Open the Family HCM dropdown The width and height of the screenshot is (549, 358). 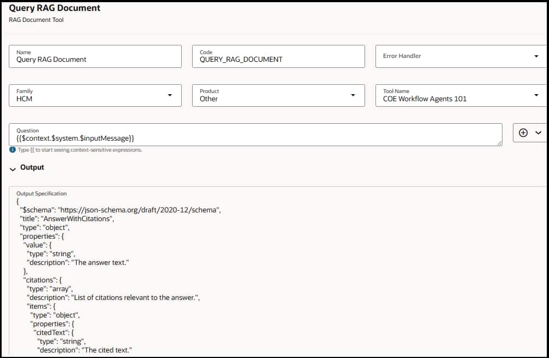[95, 95]
